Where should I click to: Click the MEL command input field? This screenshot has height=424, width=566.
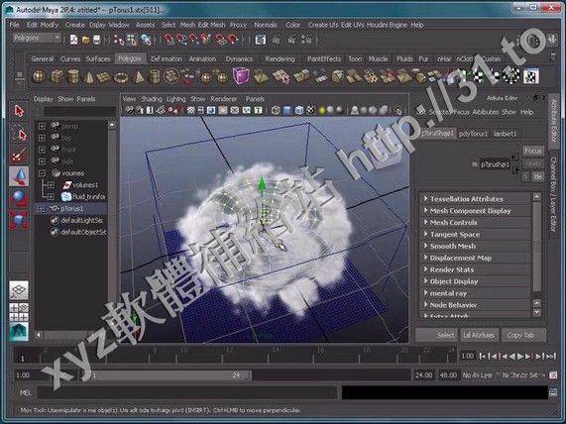pos(187,392)
